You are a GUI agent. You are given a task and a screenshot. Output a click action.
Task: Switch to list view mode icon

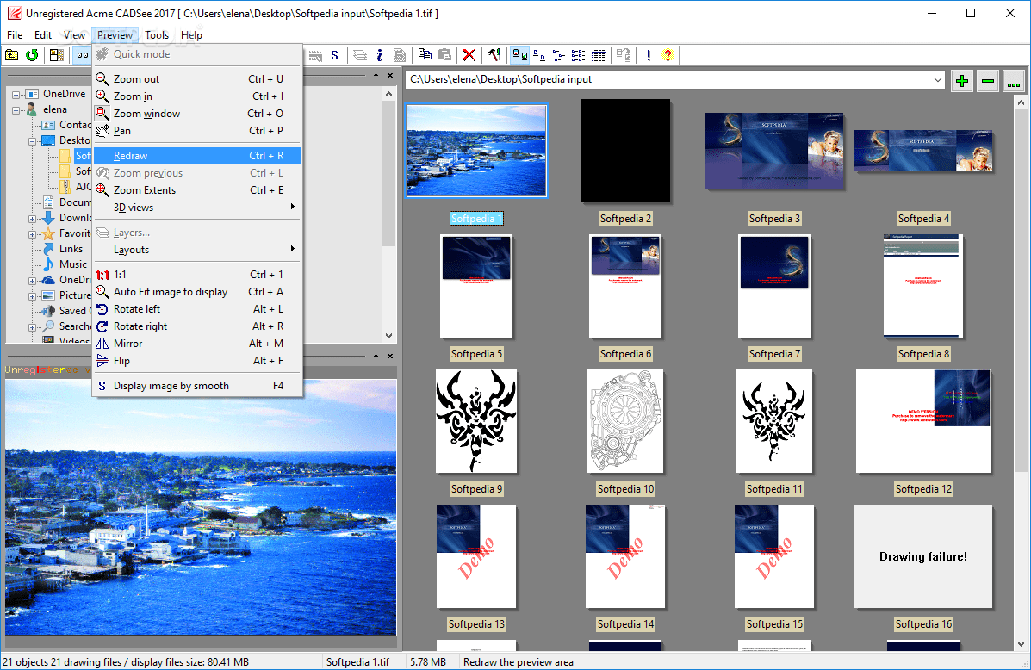[x=559, y=55]
